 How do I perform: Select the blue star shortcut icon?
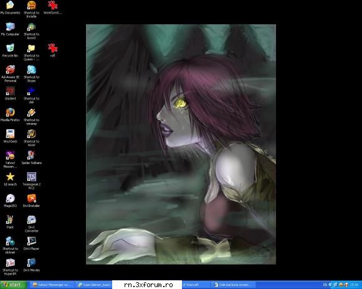point(31,95)
